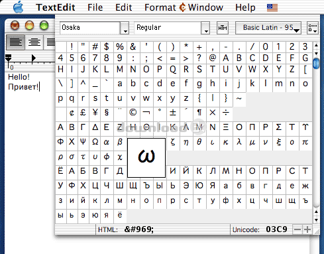Open the Regular style dropdown
324x254 pixels.
[172, 28]
